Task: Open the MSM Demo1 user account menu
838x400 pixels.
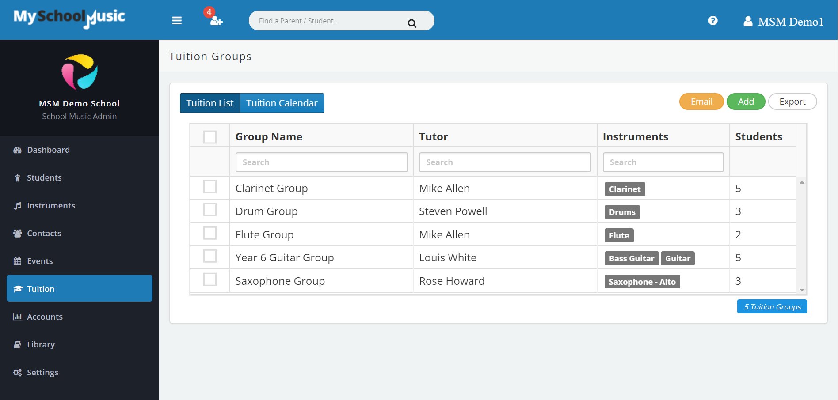Action: (783, 22)
